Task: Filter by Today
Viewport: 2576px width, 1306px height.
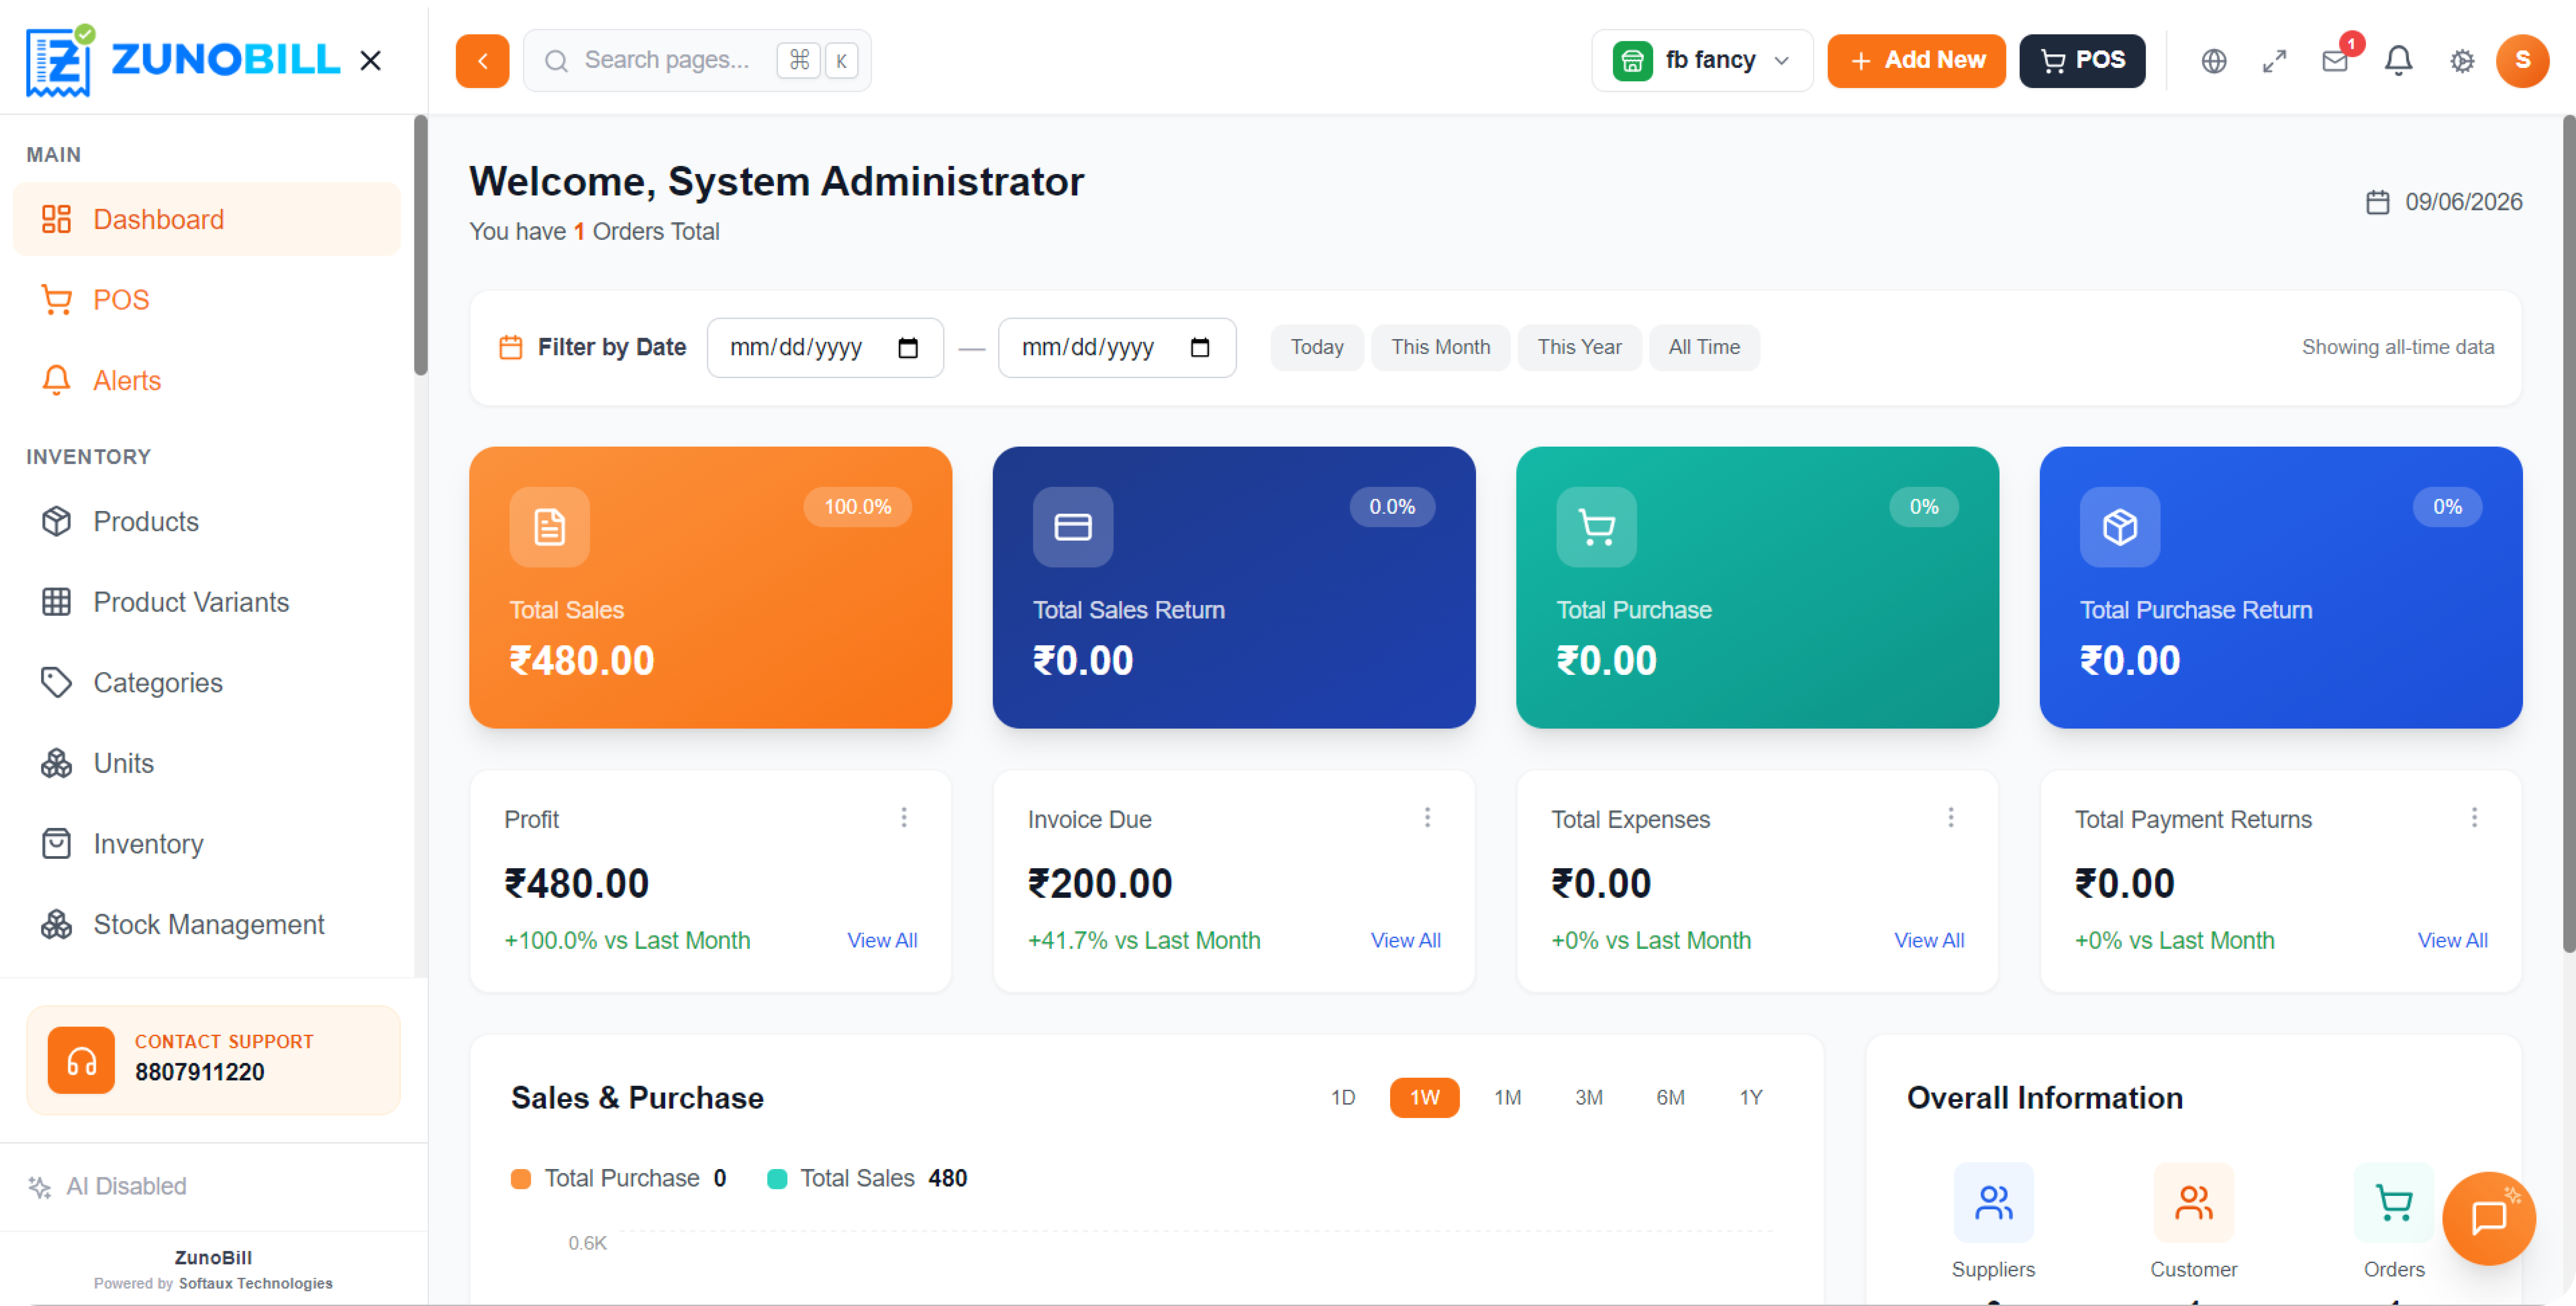Action: tap(1317, 347)
